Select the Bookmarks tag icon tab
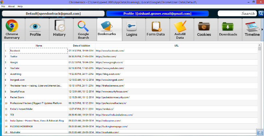The height and width of the screenshot is (136, 264). coord(106,26)
